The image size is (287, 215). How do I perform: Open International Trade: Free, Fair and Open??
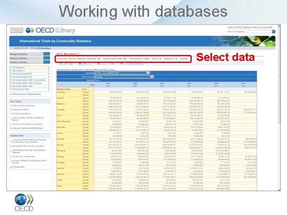28,146
